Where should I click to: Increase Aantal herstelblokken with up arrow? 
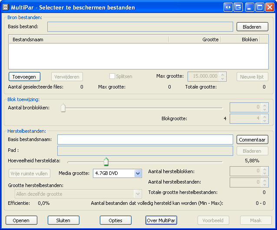tap(265, 169)
